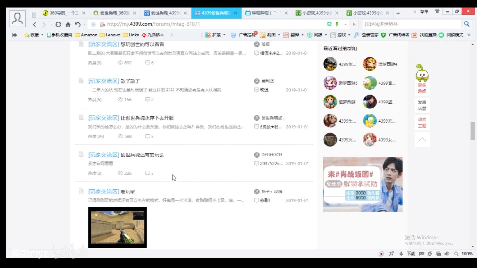This screenshot has width=477, height=268.
Task: Mute the browser audio speaker icon
Action: click(448, 254)
